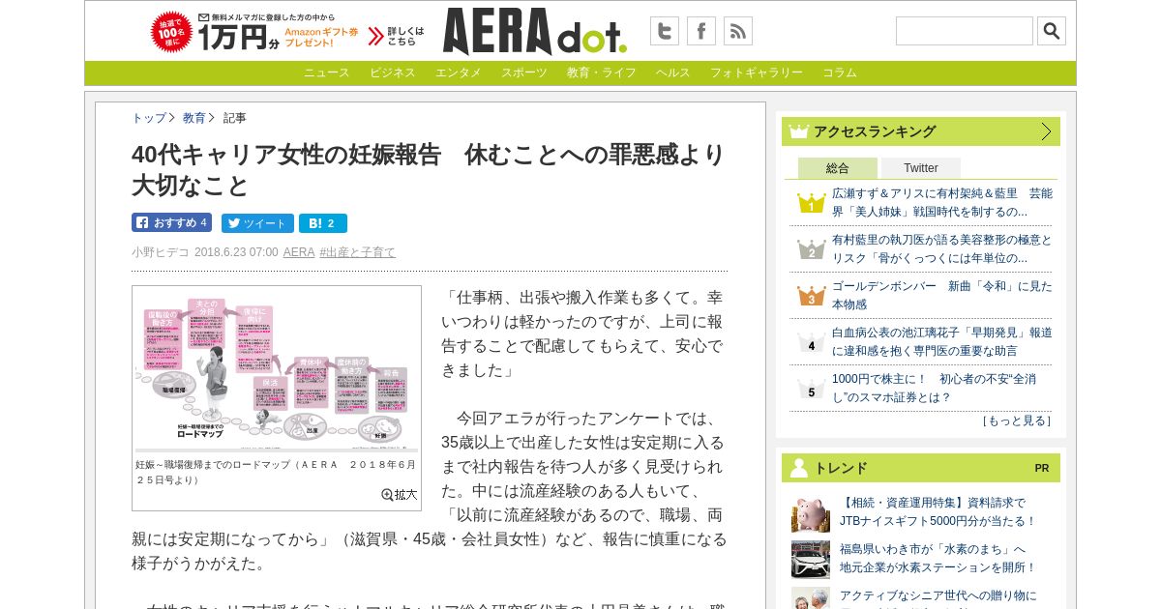The height and width of the screenshot is (609, 1161).
Task: Click the bronze number 3 crown
Action: point(811,296)
